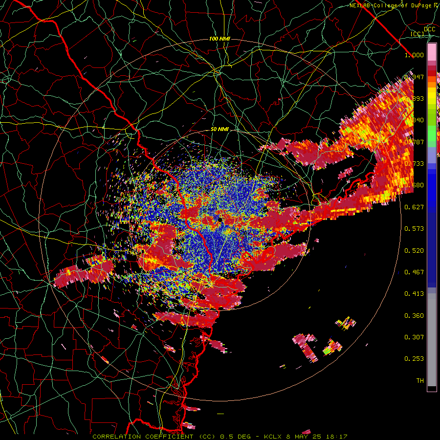Click the 0.573 scale value
The height and width of the screenshot is (440, 440).
tap(414, 229)
